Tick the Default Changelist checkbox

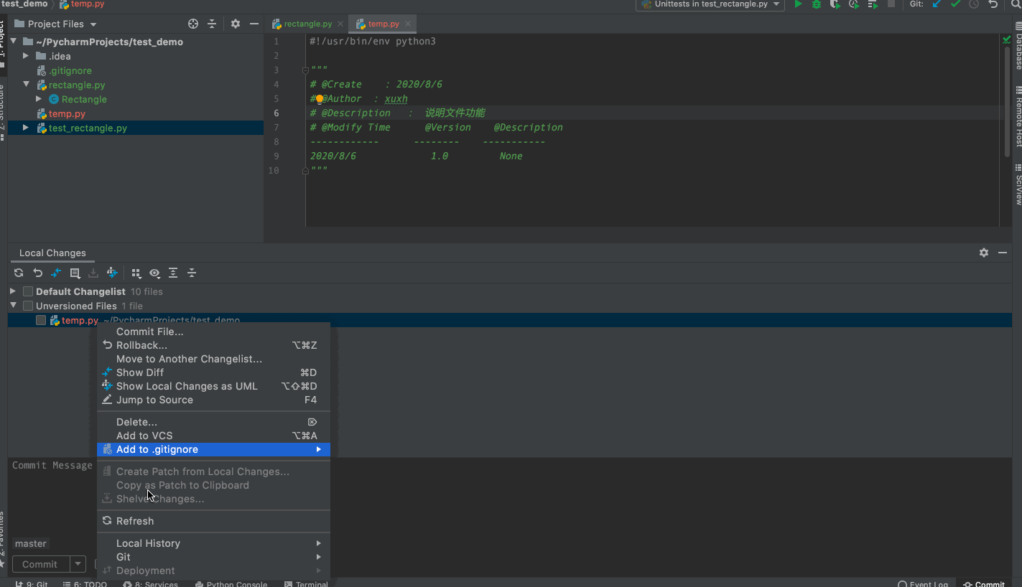(x=28, y=291)
